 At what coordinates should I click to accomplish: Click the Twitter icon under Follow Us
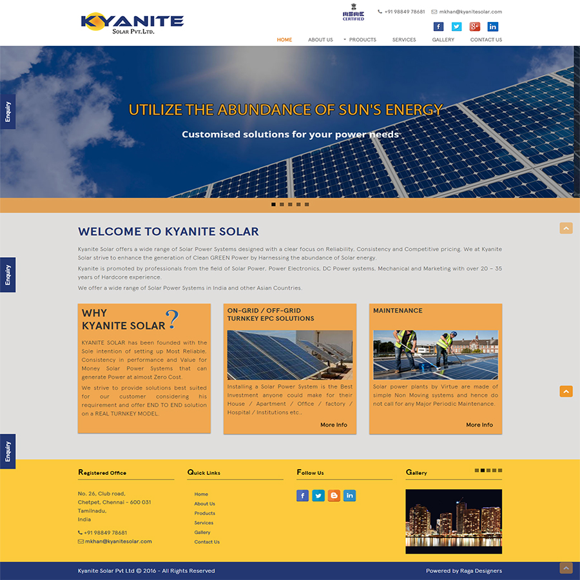[318, 496]
